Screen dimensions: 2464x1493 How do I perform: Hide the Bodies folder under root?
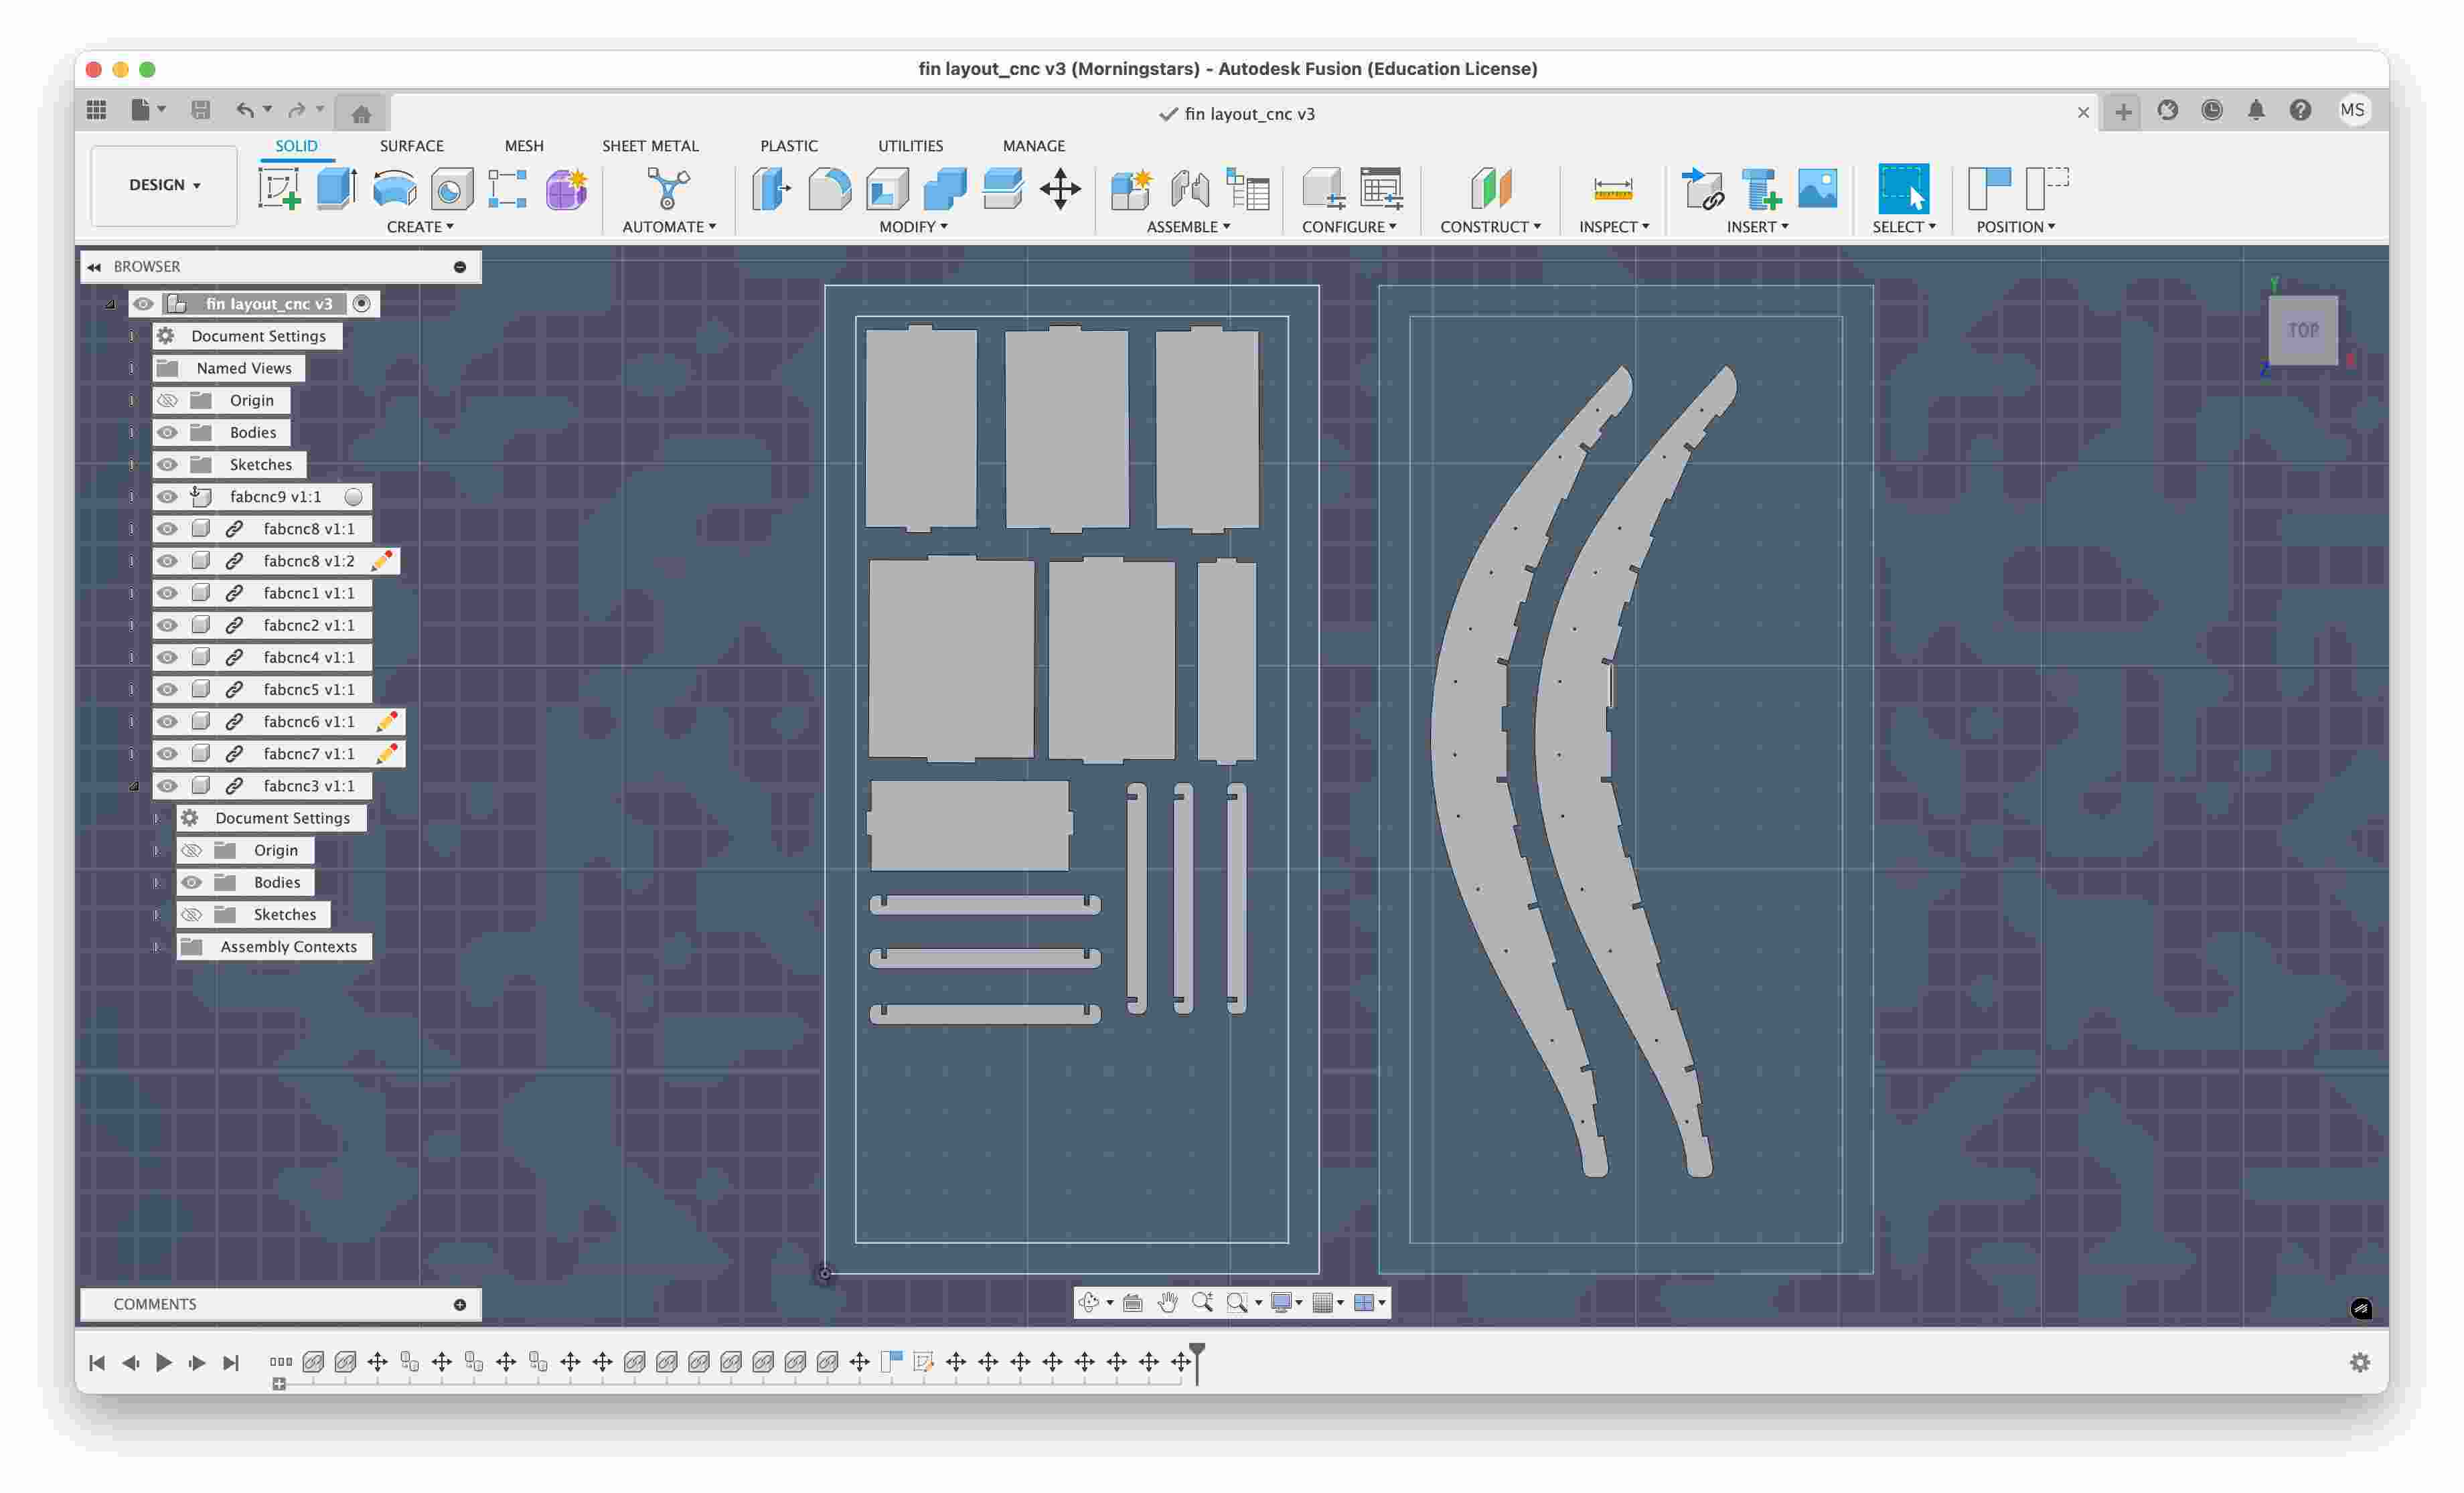(167, 432)
